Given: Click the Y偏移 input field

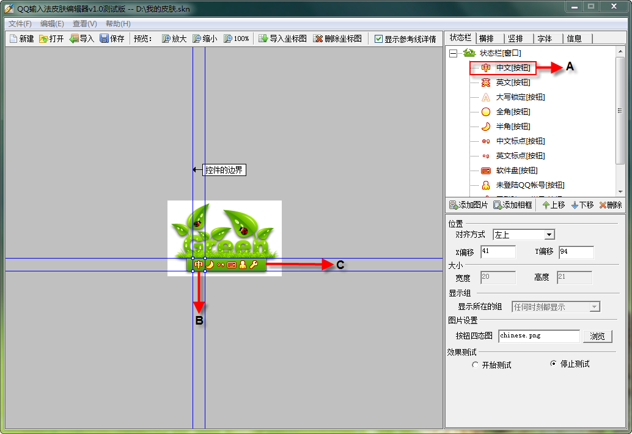Looking at the screenshot, I should coord(576,252).
